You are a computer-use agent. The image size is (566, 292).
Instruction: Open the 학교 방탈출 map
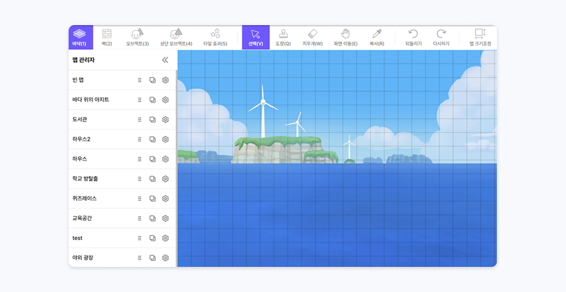pyautogui.click(x=122, y=179)
